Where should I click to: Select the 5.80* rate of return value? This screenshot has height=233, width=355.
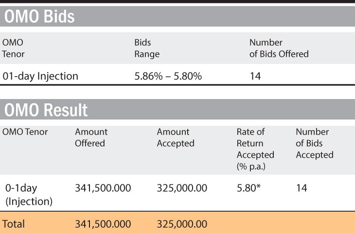click(x=248, y=188)
